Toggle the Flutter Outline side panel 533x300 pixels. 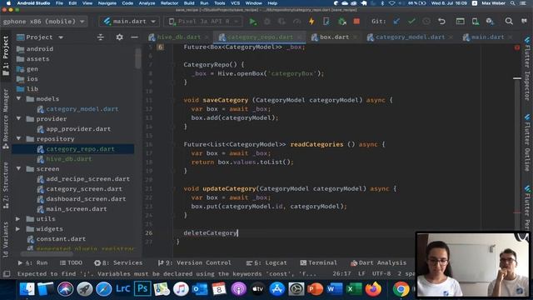(x=527, y=142)
